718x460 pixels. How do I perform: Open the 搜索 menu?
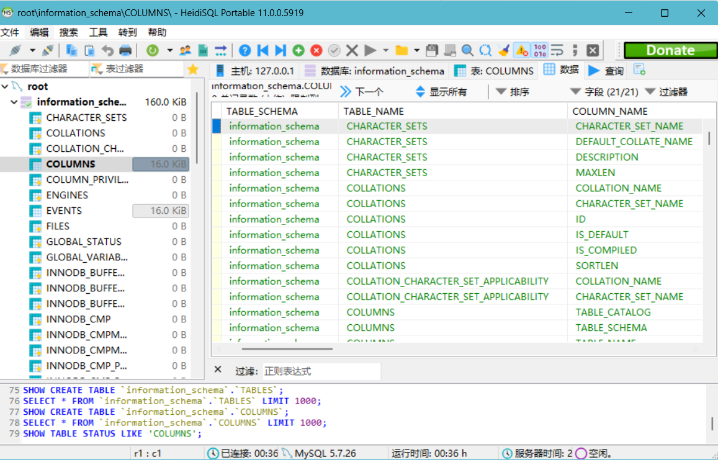(x=69, y=32)
